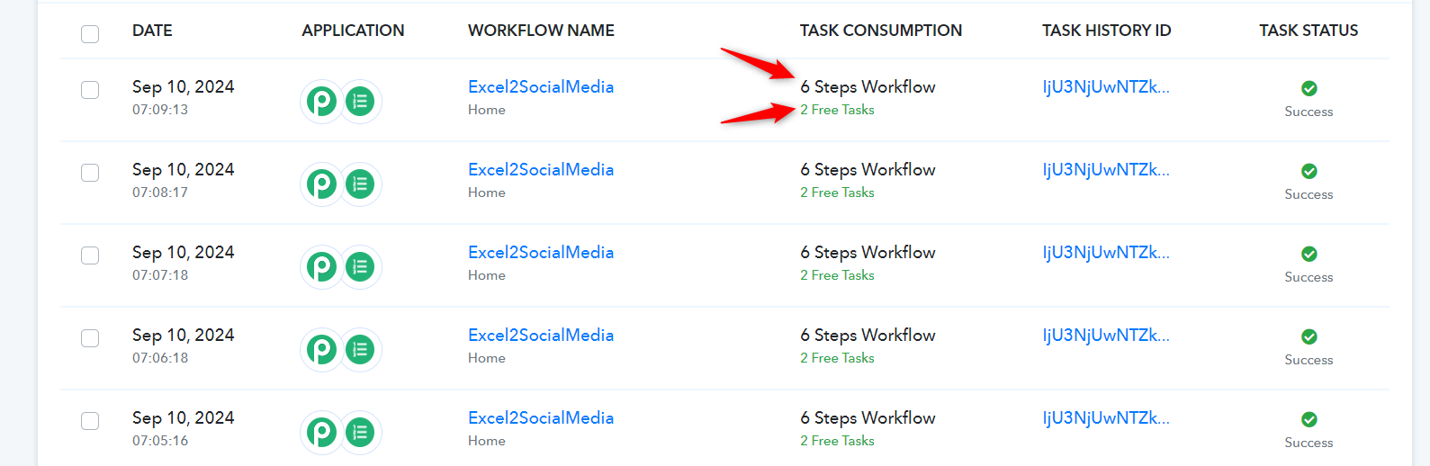This screenshot has height=466, width=1430.
Task: Click the green list icon in the 07:07:18 row
Action: [360, 267]
